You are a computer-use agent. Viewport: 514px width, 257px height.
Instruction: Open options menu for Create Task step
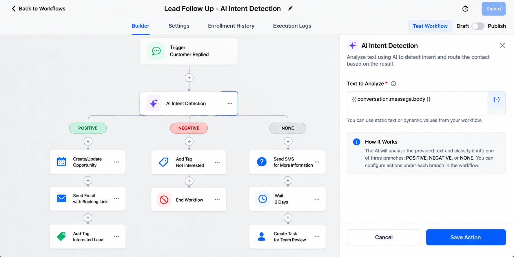(317, 237)
